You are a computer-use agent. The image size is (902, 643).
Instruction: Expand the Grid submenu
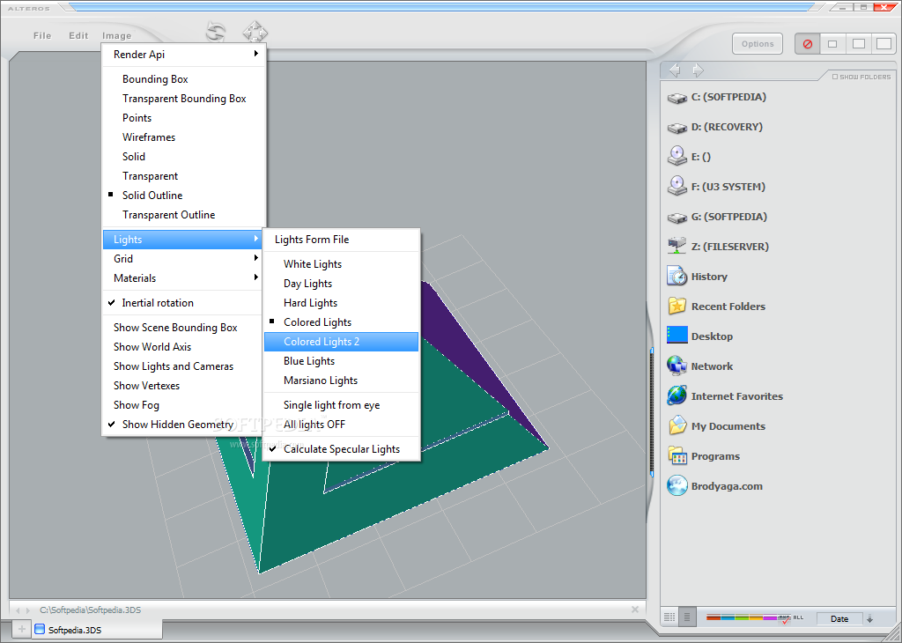point(183,259)
